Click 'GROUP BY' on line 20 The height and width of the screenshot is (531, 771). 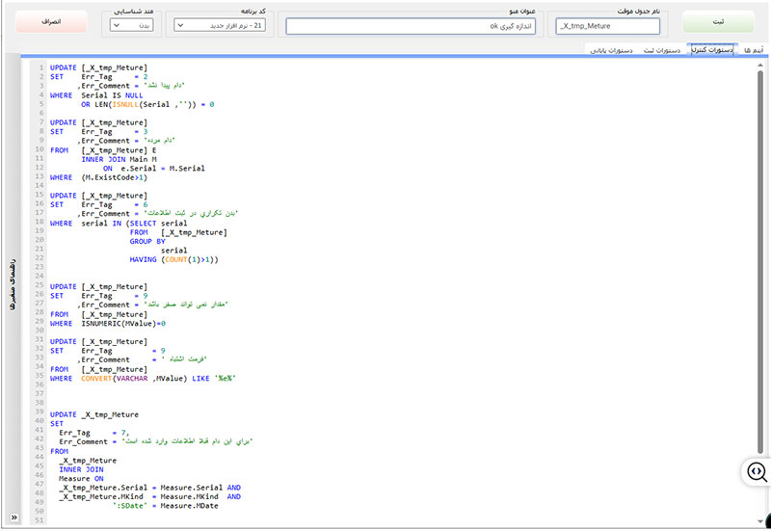point(147,242)
